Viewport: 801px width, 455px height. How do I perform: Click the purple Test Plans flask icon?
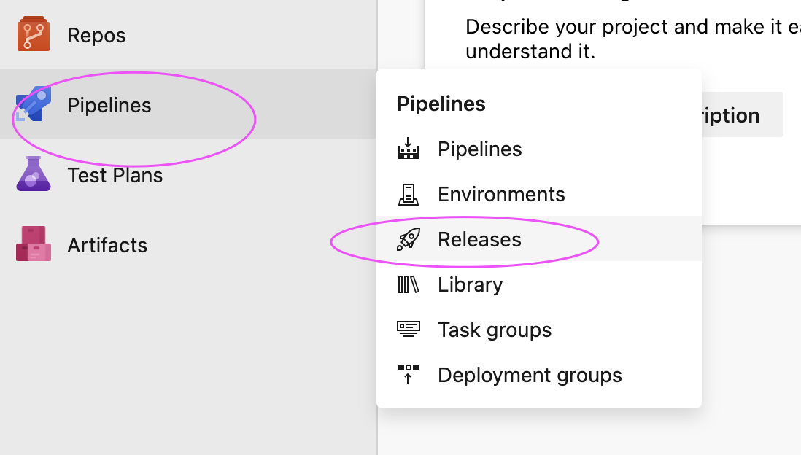click(34, 174)
